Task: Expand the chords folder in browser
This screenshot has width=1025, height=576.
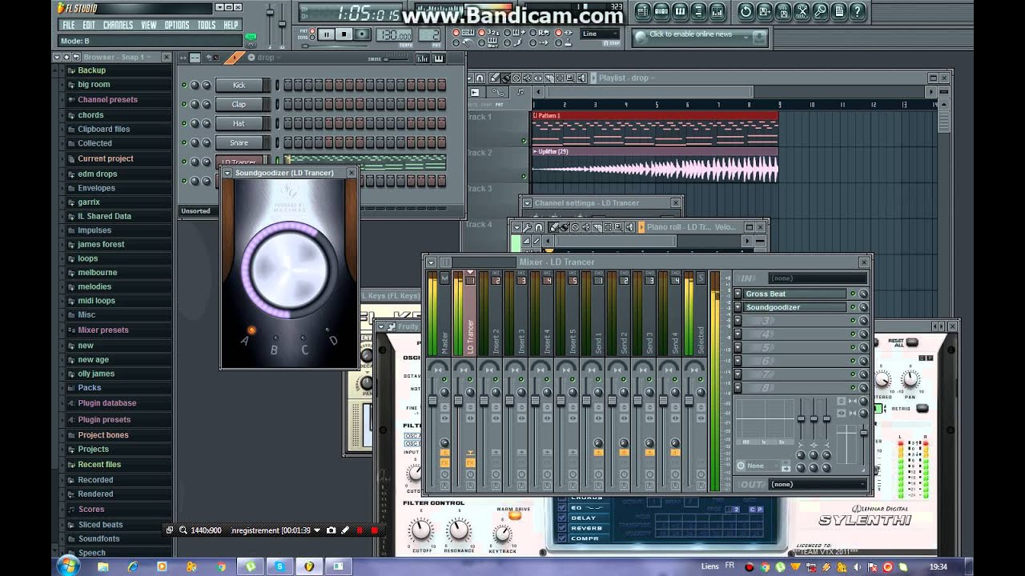Action: coord(90,115)
